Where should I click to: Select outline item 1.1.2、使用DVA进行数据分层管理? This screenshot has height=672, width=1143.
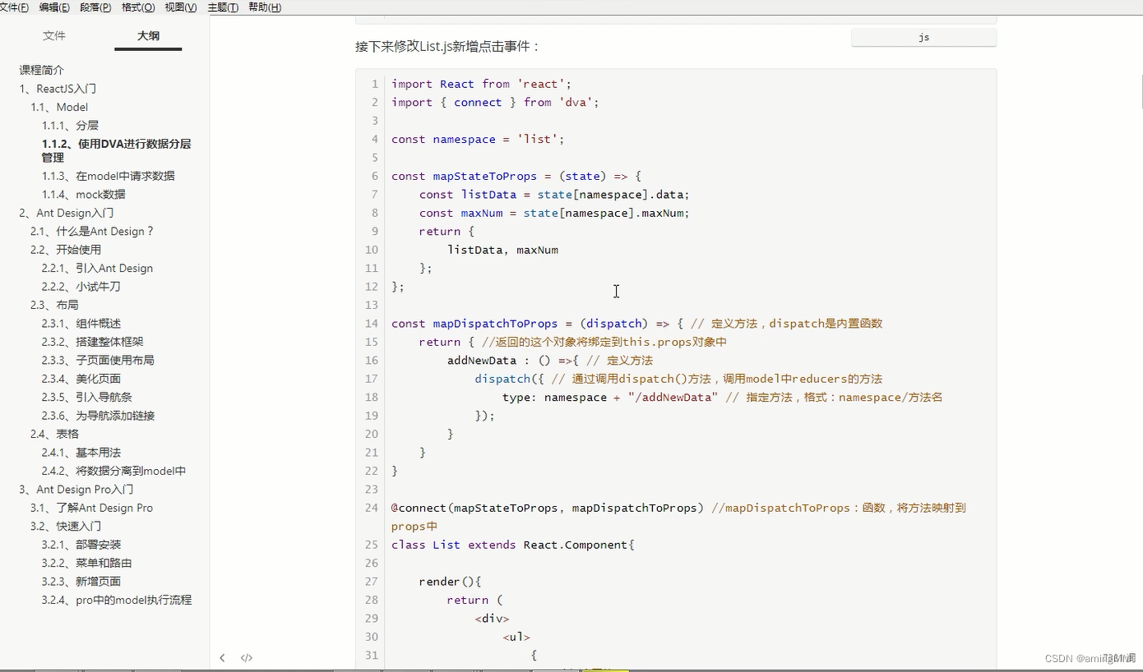click(116, 150)
